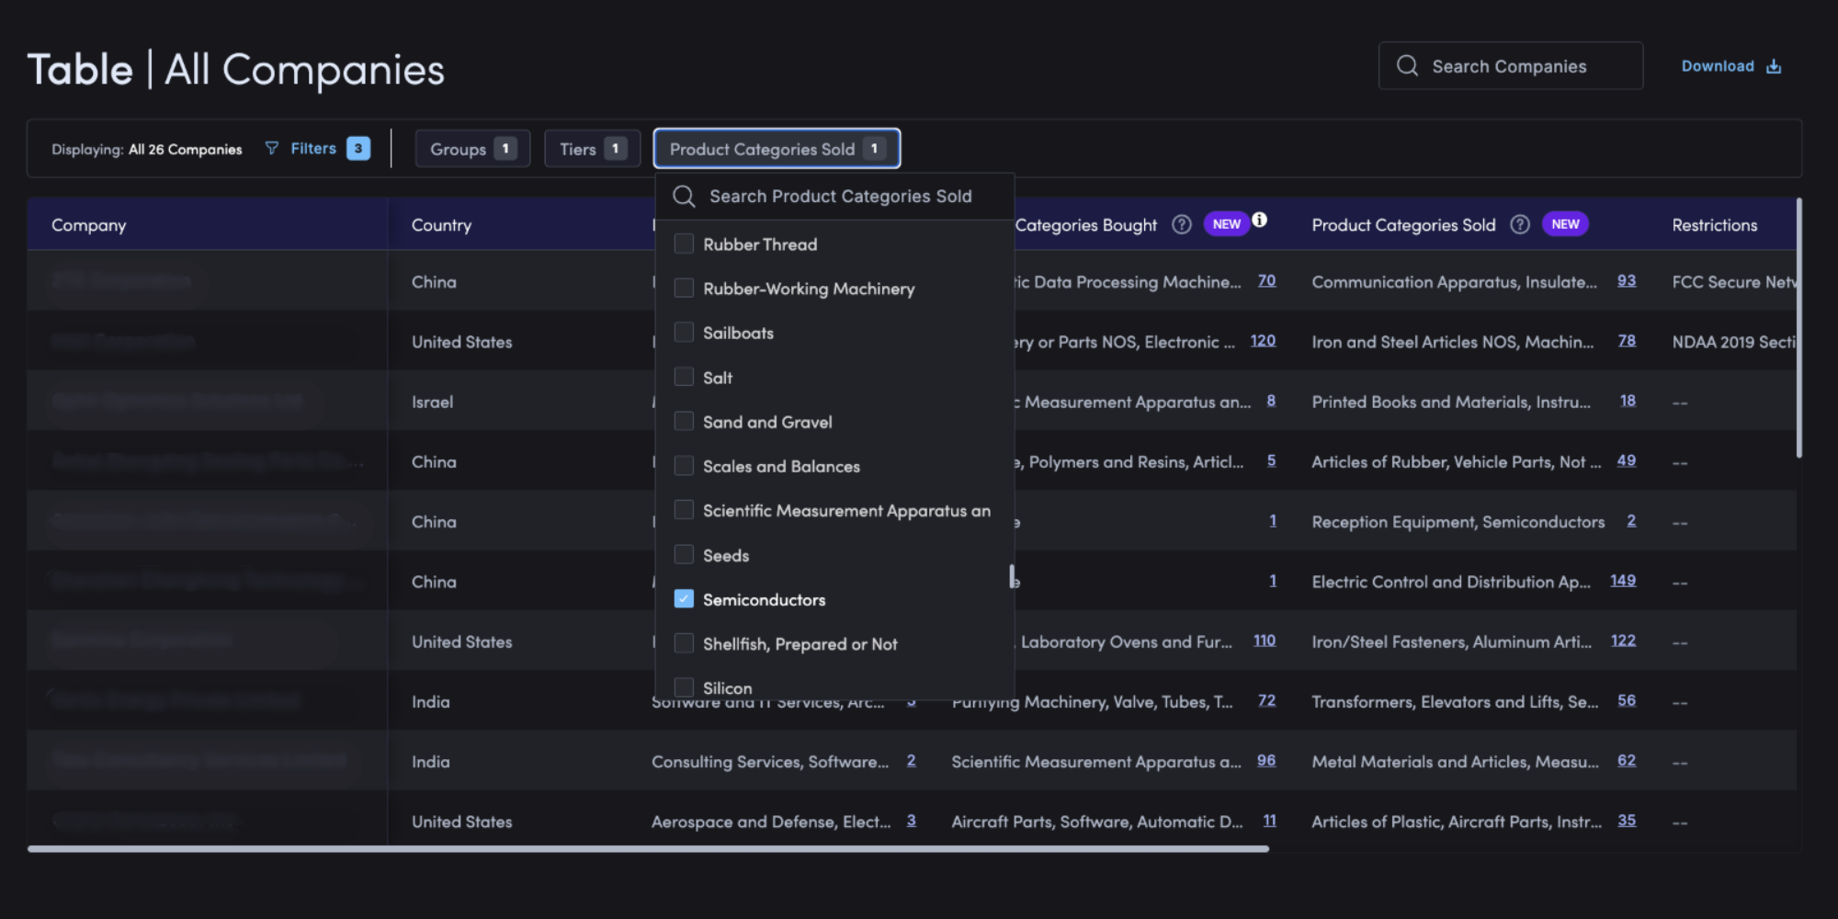Open sector count 2 beside Consulting Services
This screenshot has width=1838, height=919.
point(911,760)
